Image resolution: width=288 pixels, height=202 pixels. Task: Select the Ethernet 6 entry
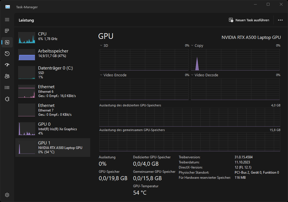[x=53, y=91]
